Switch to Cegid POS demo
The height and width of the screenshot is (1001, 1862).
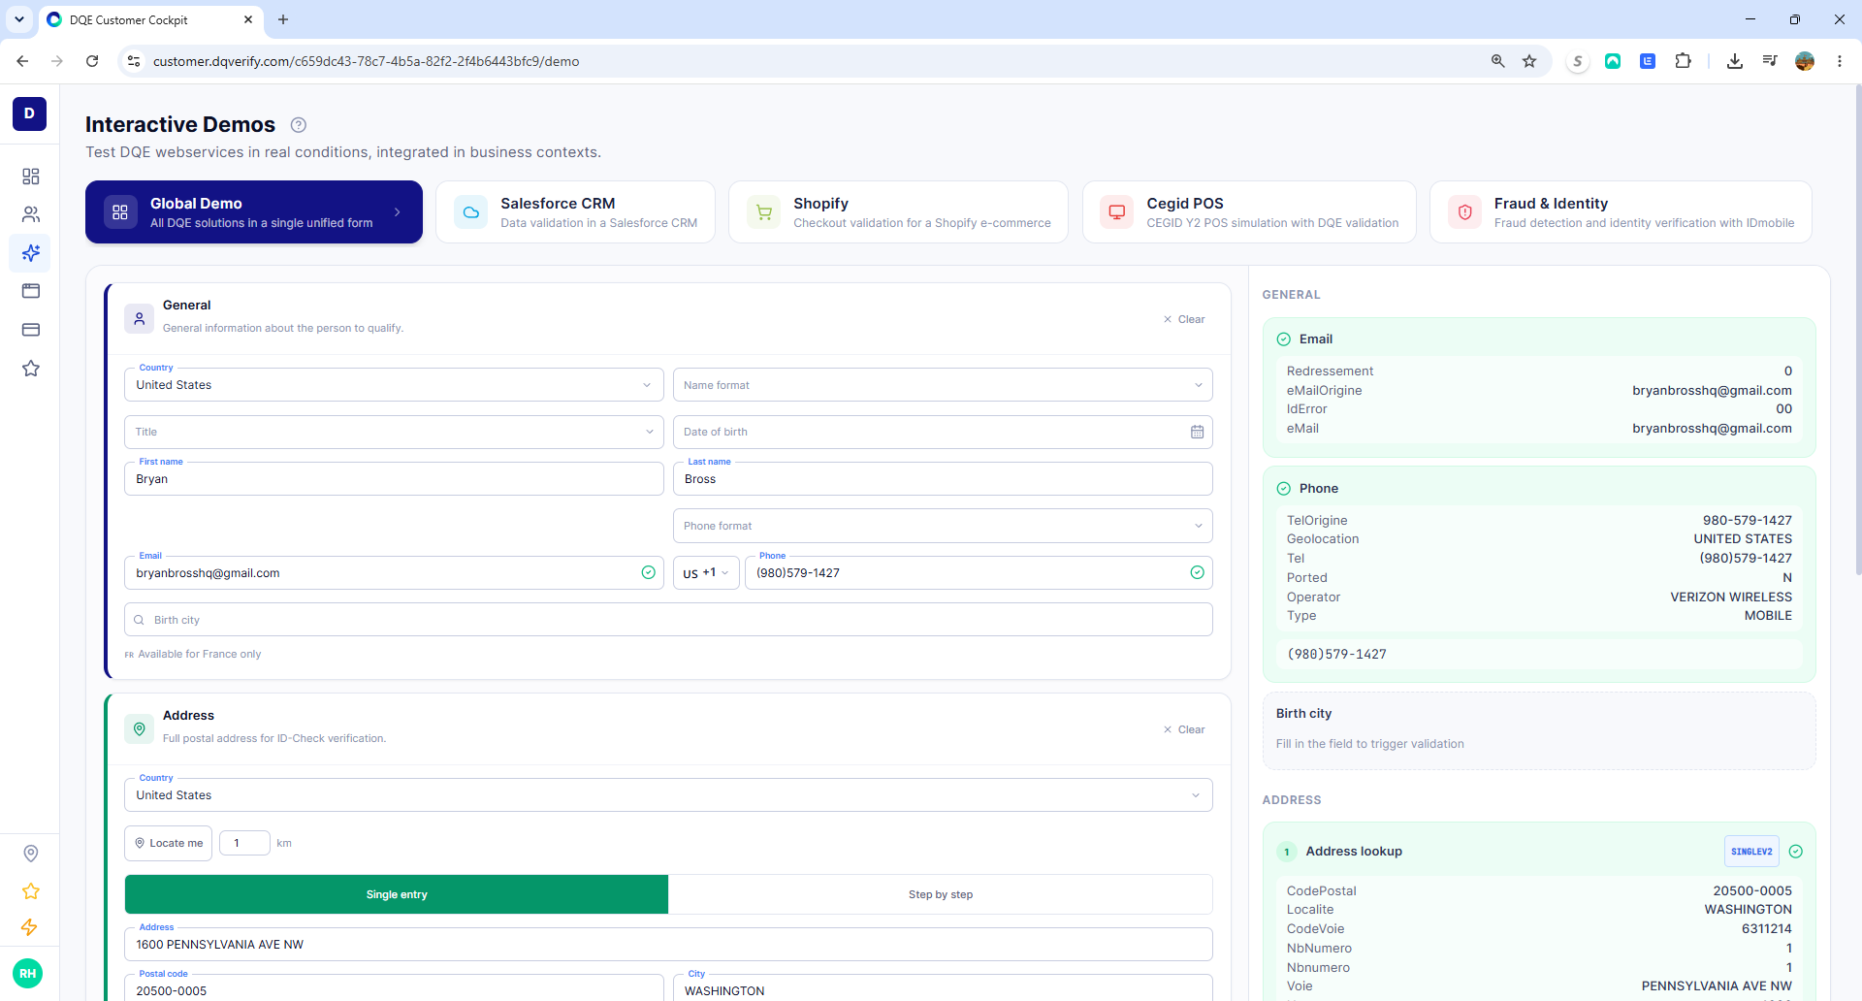coord(1249,212)
